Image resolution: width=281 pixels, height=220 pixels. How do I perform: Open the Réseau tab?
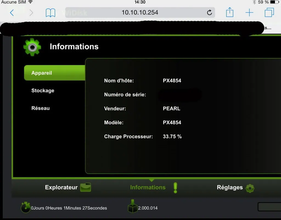41,108
